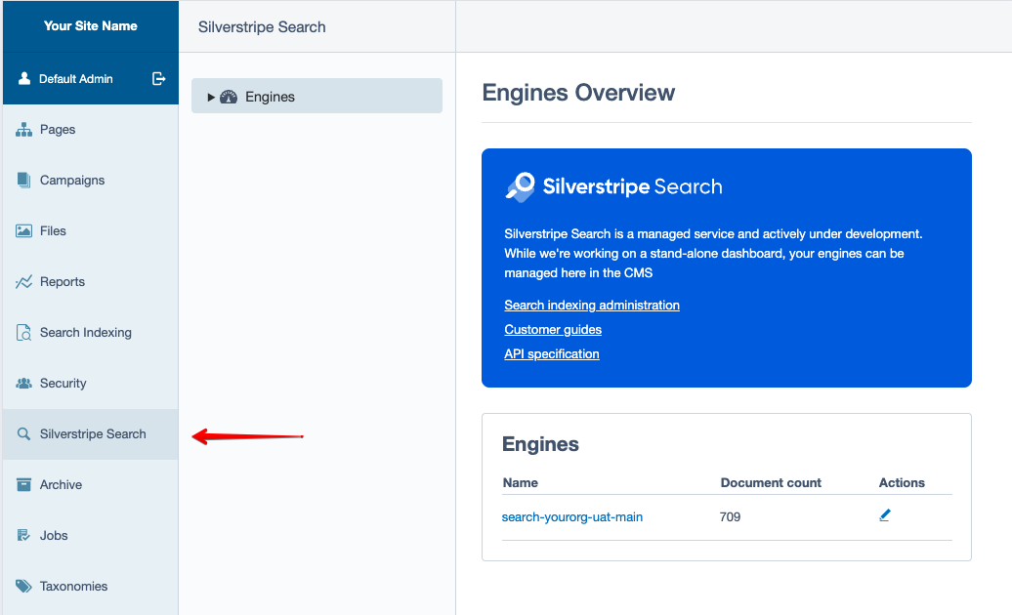Click the logout icon beside Default Admin

(159, 79)
